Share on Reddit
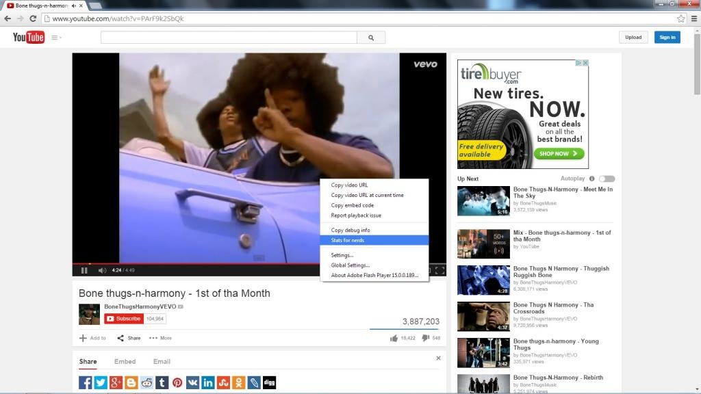This screenshot has width=701, height=394. click(x=146, y=382)
